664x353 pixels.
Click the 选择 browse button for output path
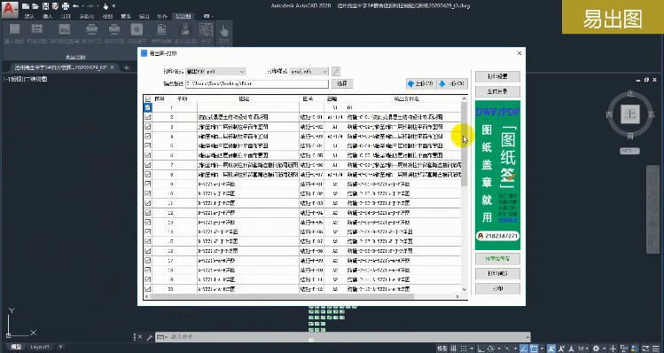342,84
